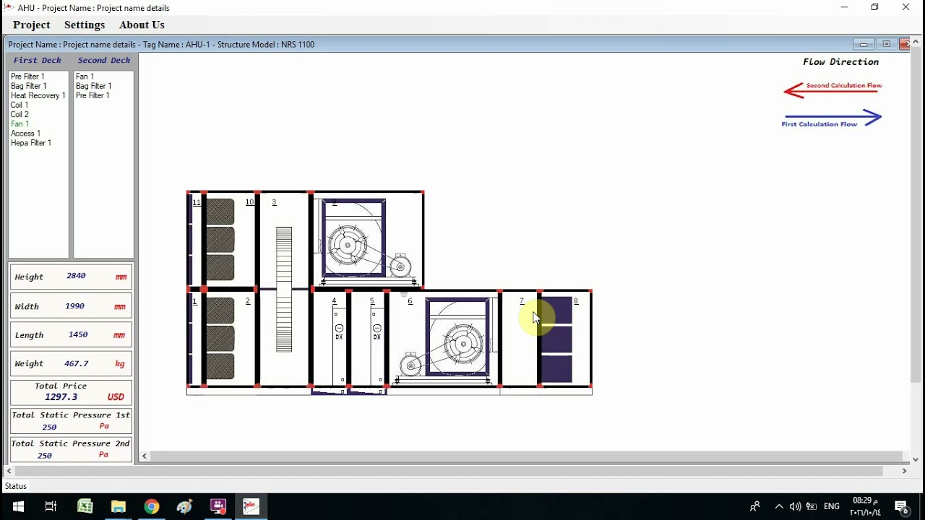Click the section 2 bag filter drawing

pyautogui.click(x=220, y=339)
